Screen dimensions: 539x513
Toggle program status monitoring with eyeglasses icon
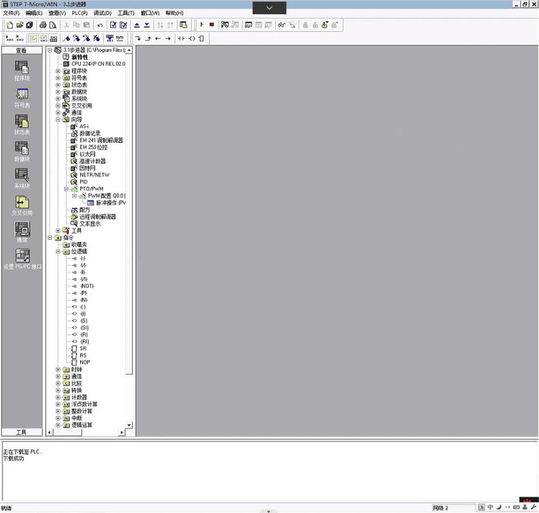(281, 24)
